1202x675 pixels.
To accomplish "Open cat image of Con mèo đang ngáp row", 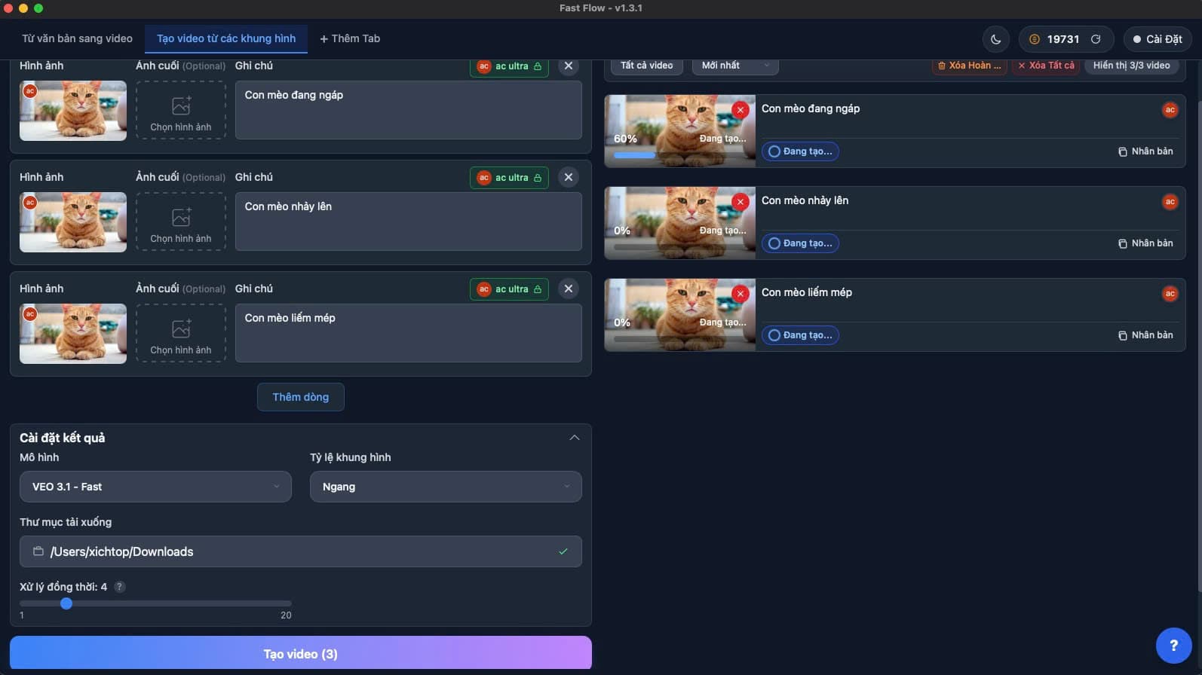I will [73, 111].
